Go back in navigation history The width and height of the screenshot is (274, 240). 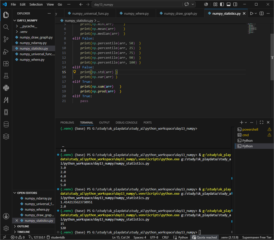coord(81,4)
